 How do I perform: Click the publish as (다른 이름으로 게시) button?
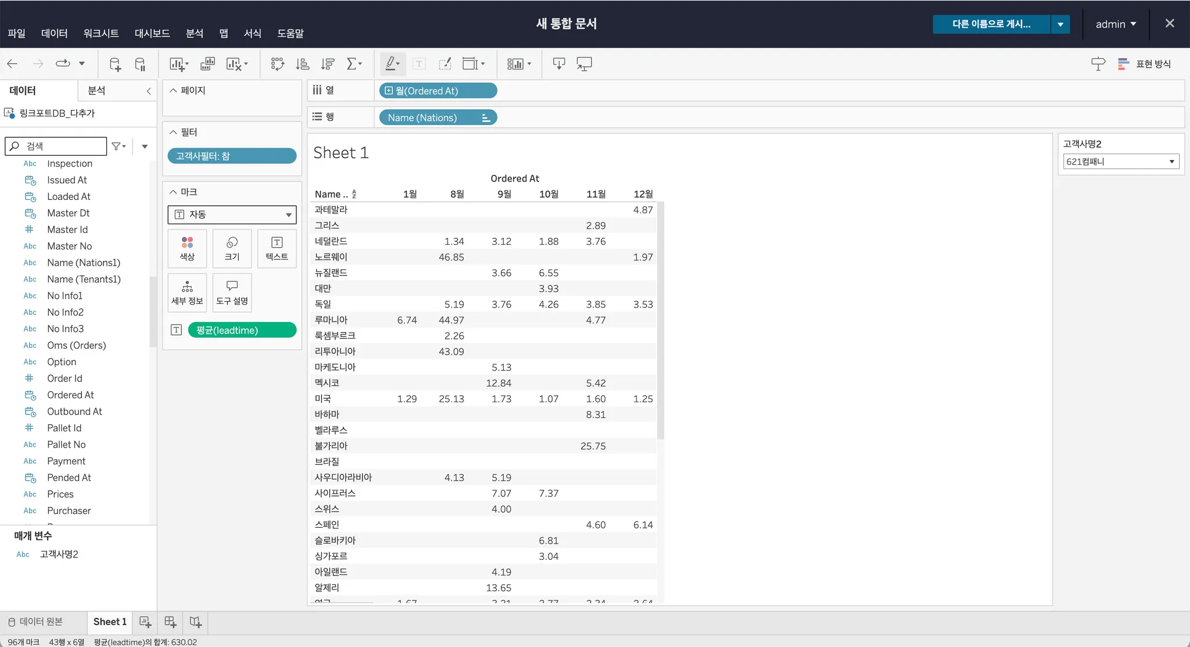click(991, 24)
